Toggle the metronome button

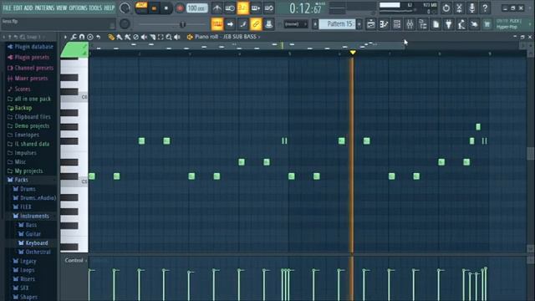pyautogui.click(x=217, y=8)
